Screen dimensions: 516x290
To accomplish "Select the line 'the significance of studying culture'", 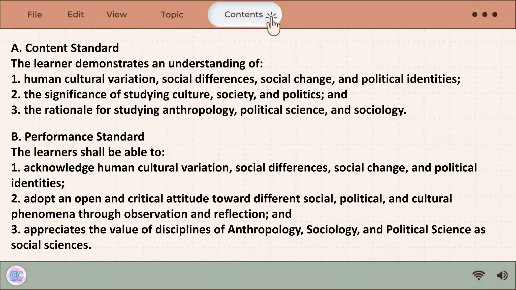I will 179,95.
